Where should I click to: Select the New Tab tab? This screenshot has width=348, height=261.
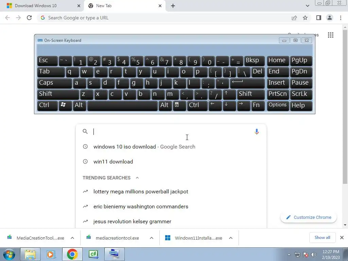[x=125, y=6]
